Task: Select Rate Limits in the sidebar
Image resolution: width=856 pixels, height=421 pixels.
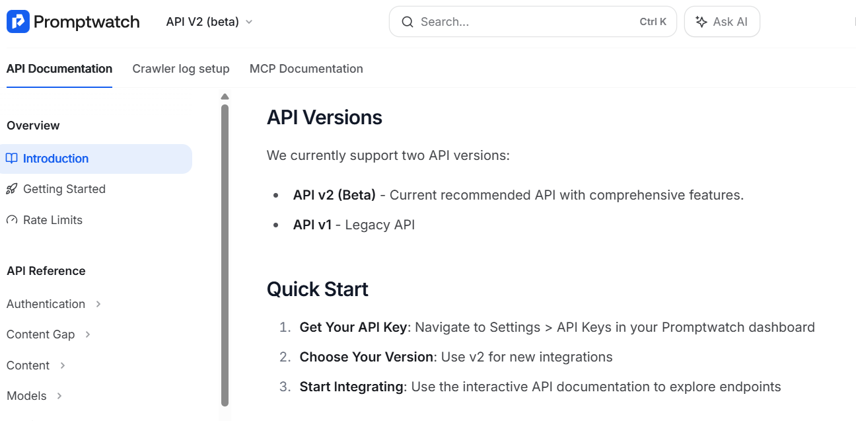Action: pyautogui.click(x=52, y=219)
